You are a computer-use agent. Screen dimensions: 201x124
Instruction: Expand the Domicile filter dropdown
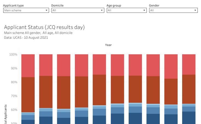click(x=78, y=10)
